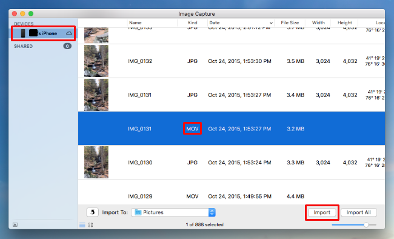Select thumbnail of IMG_0132

96,61
